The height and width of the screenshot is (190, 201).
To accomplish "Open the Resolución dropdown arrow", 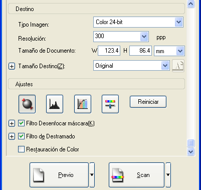I will [144, 37].
